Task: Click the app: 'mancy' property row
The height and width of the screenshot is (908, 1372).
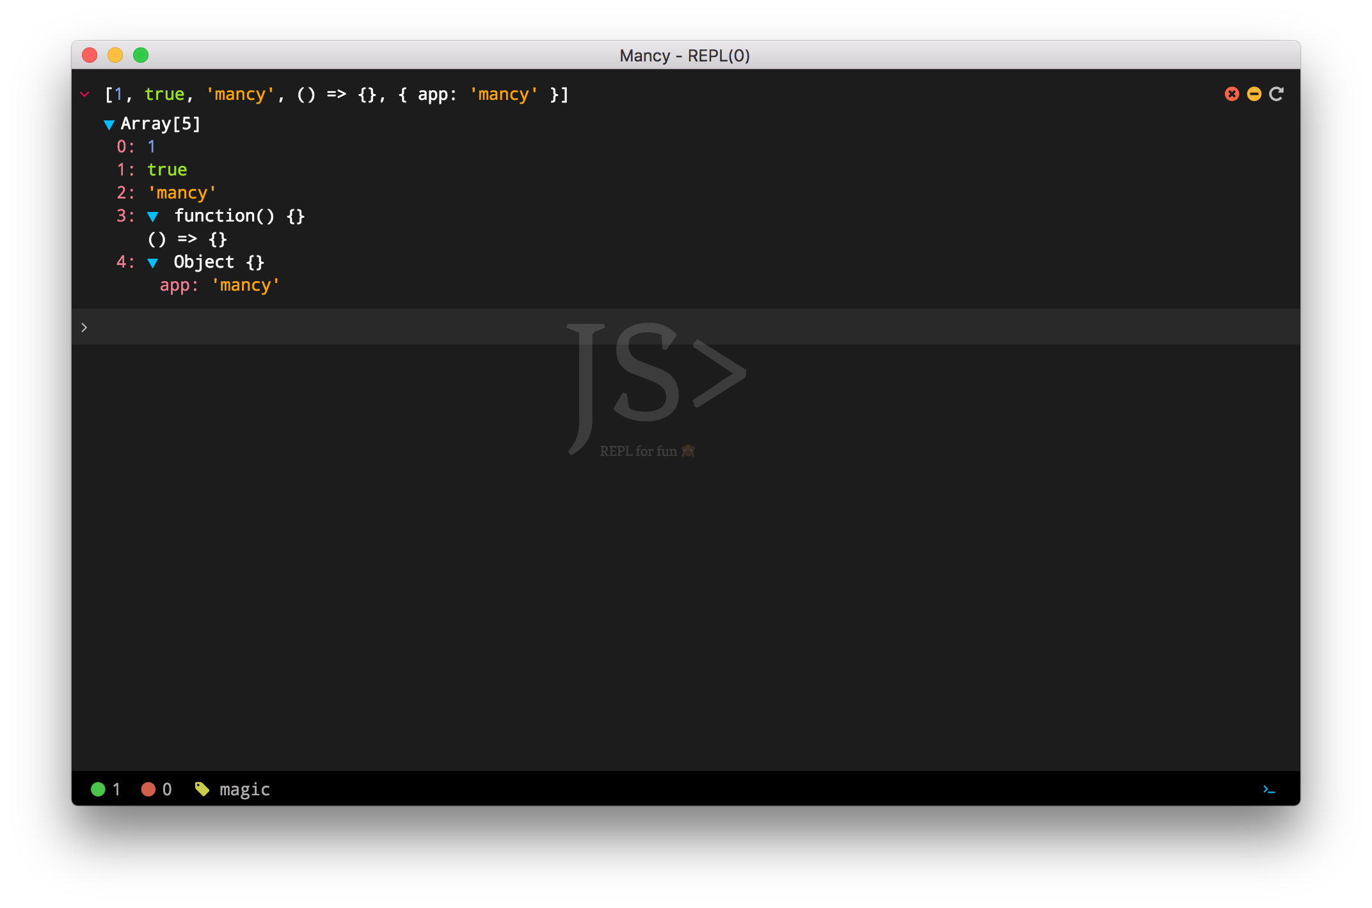Action: point(219,285)
